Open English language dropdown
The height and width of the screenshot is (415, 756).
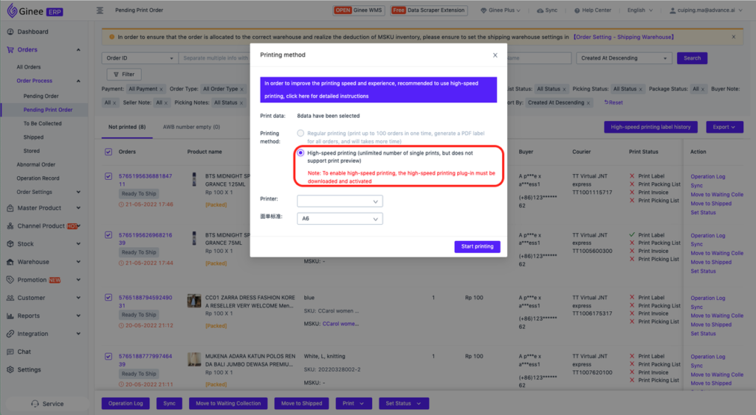[640, 10]
